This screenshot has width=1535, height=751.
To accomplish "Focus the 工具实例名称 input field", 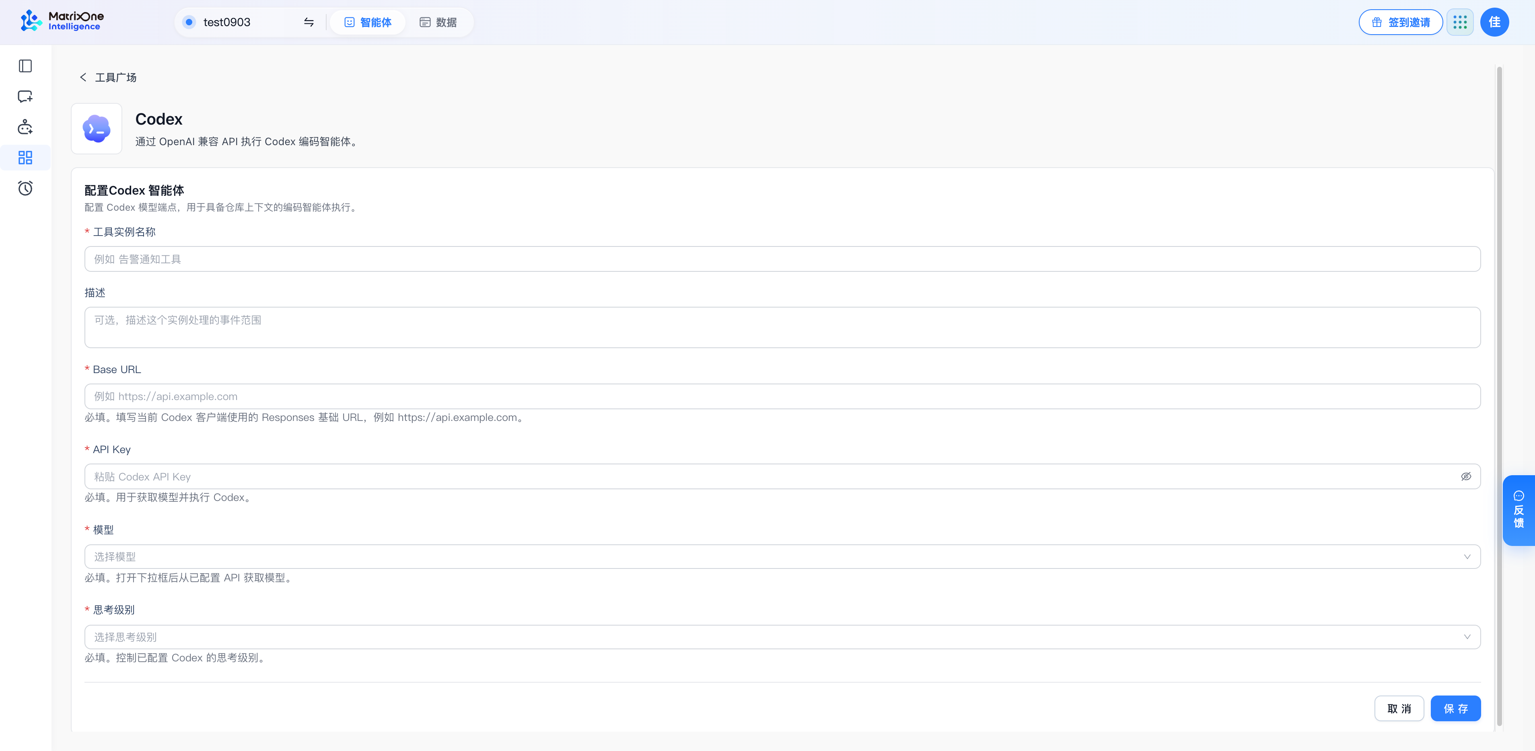I will click(x=782, y=259).
